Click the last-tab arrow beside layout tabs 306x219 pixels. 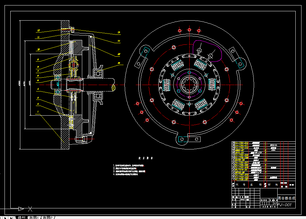click(11, 218)
